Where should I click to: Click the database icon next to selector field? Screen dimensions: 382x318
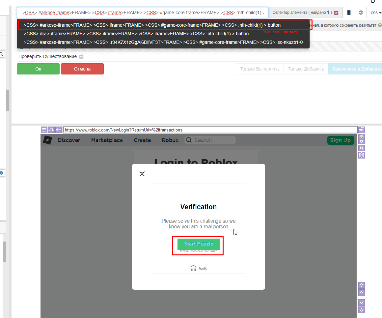349,13
